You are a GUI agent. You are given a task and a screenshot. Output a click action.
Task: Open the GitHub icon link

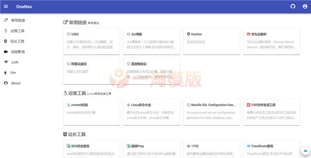point(293,7)
